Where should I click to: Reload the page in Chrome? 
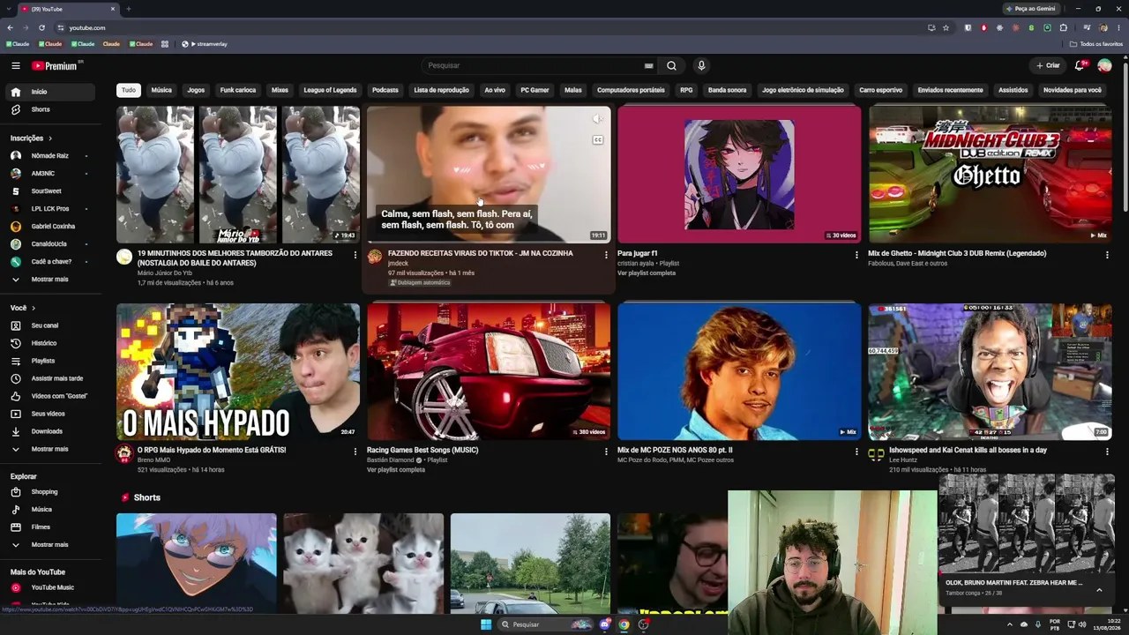click(41, 27)
